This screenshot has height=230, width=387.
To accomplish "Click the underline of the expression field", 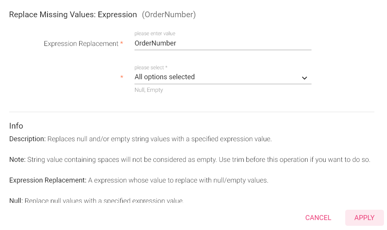I will [222, 50].
